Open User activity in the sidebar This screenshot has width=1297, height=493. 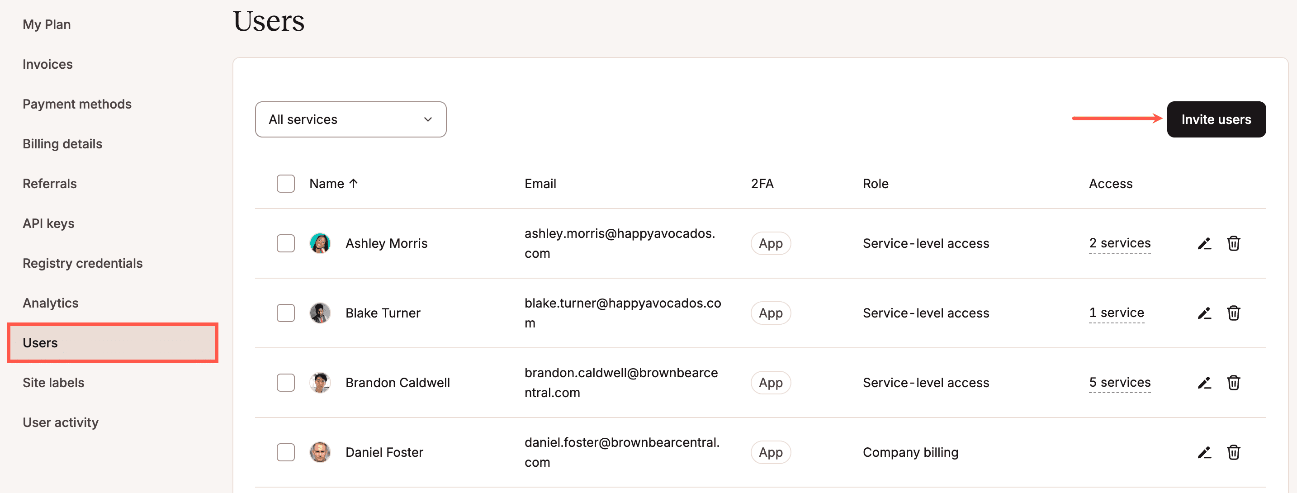click(x=61, y=422)
